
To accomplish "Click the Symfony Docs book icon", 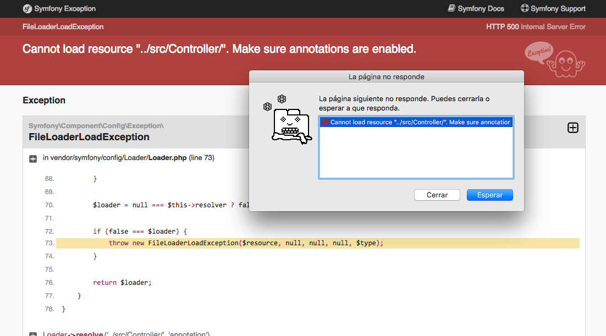I will (x=451, y=8).
